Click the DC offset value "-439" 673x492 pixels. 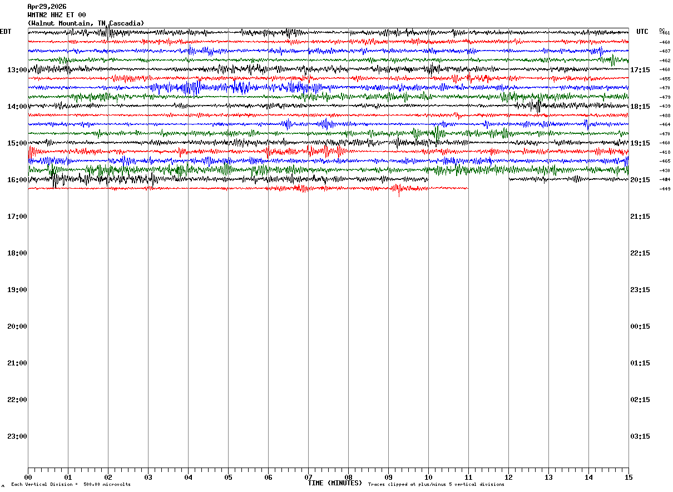(665, 106)
